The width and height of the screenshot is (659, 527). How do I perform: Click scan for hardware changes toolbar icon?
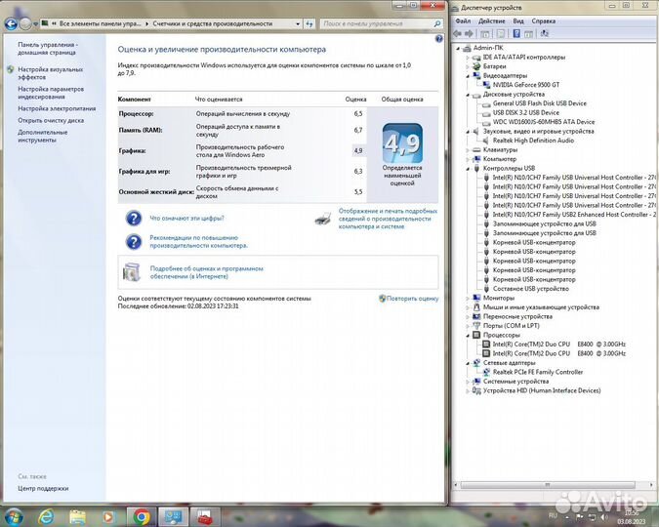[x=544, y=33]
